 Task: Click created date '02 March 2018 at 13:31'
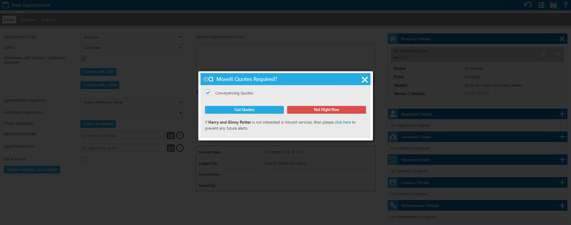pyautogui.click(x=284, y=152)
